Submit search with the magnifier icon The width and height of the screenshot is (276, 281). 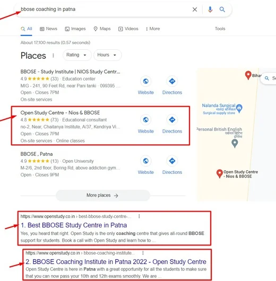[x=222, y=10]
